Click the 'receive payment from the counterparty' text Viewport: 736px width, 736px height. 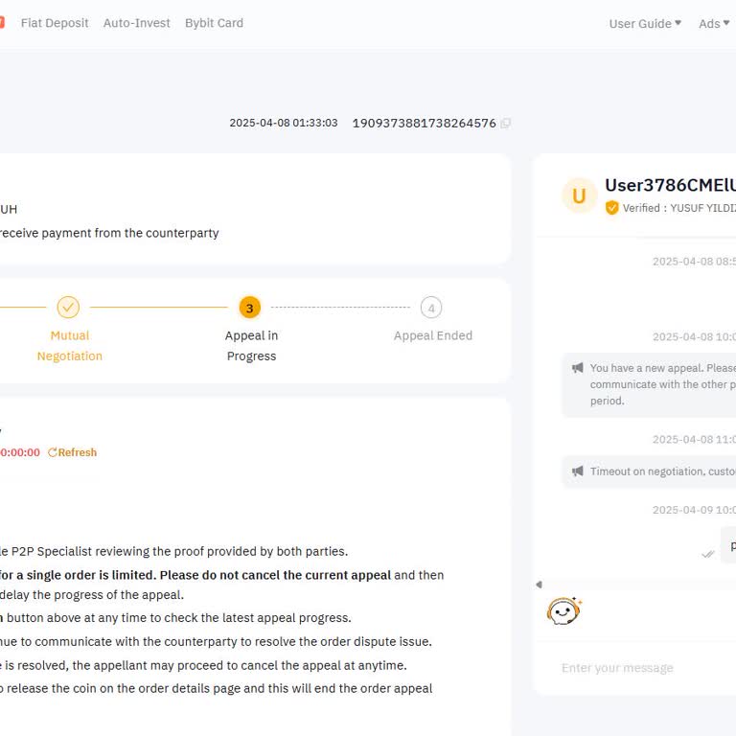click(109, 233)
